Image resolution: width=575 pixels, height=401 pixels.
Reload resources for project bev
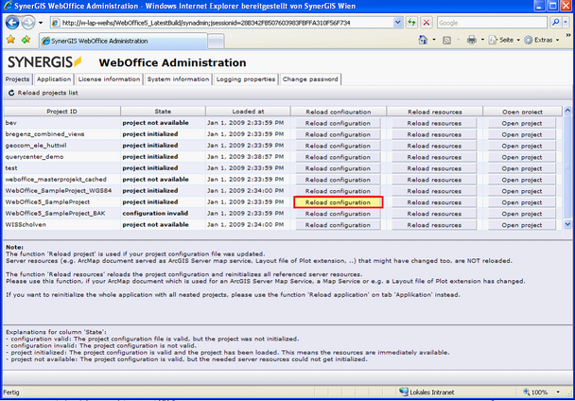point(434,123)
